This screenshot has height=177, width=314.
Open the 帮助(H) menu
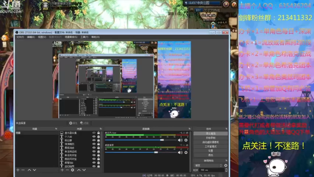pyautogui.click(x=95, y=37)
